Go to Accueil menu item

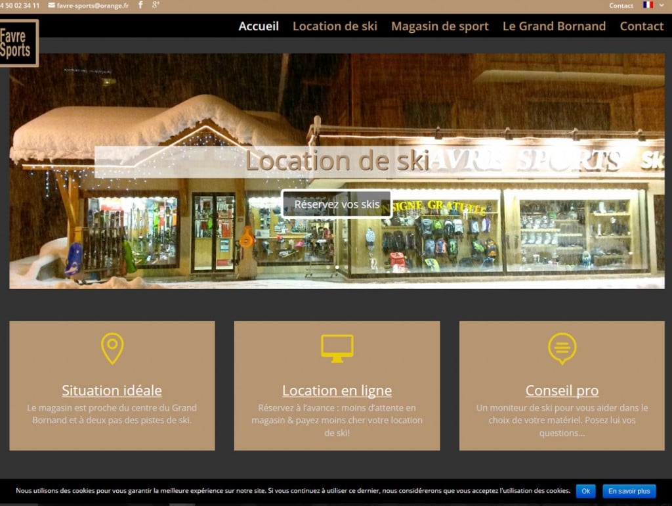(x=259, y=26)
